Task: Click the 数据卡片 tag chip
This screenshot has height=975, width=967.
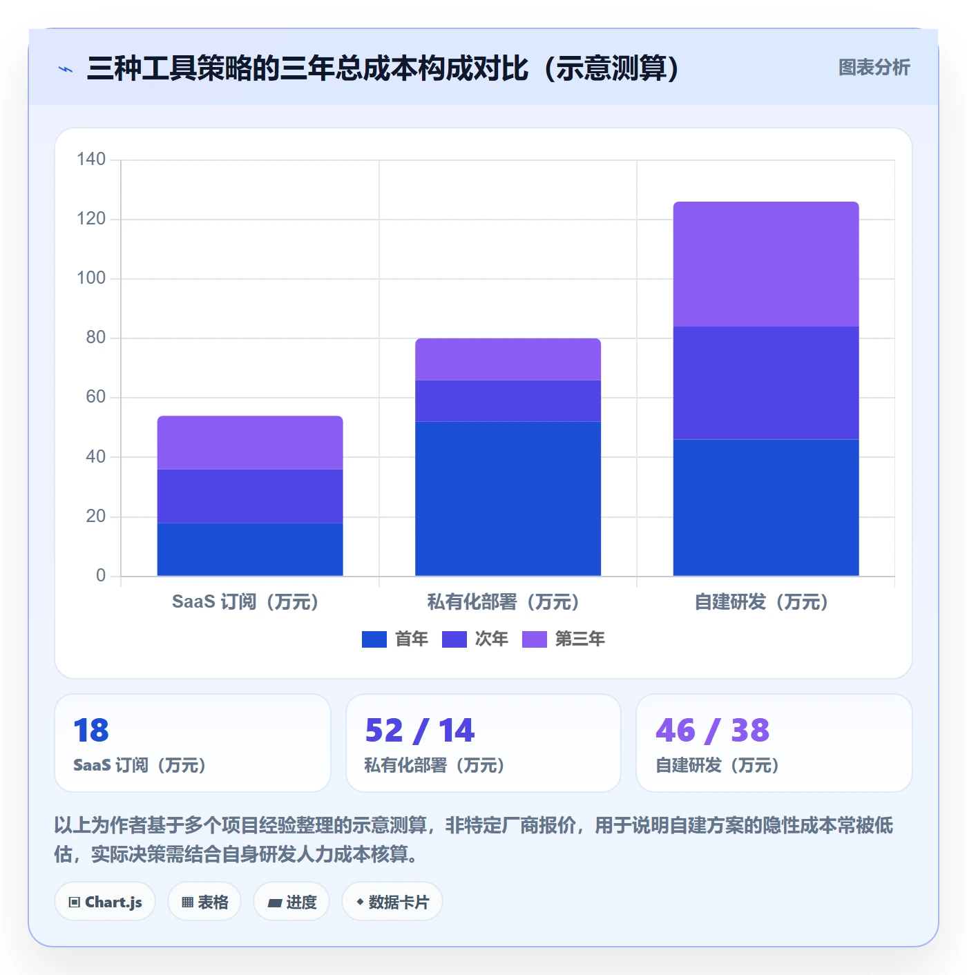Action: 392,902
